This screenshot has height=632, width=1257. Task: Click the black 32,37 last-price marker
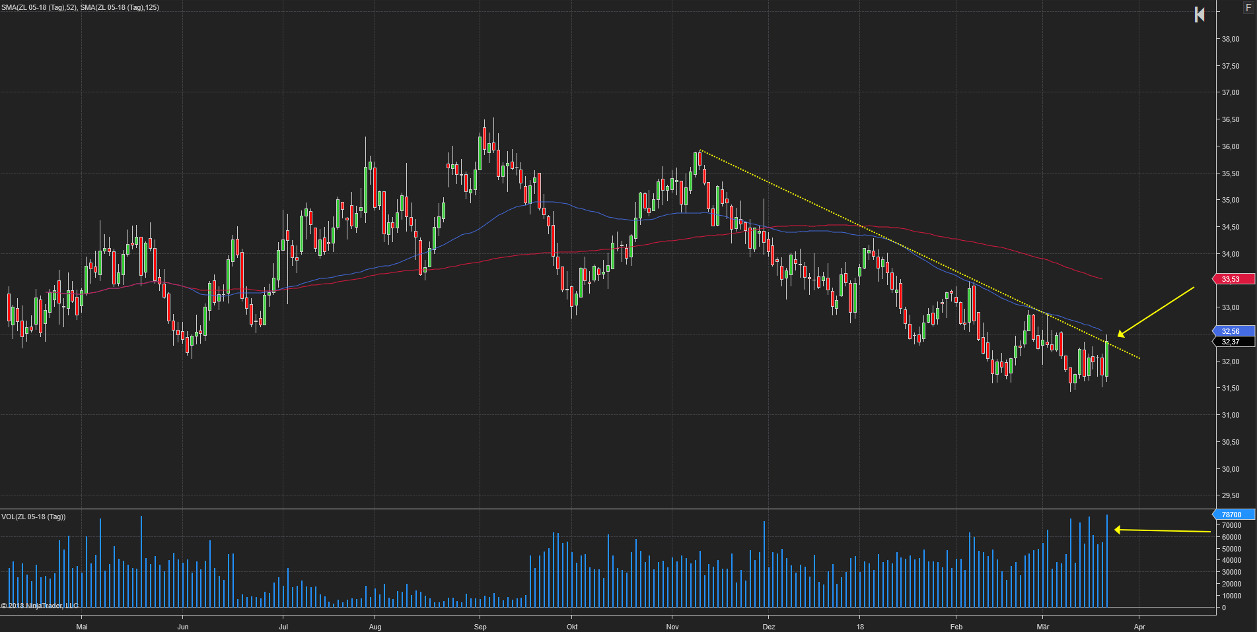[1234, 342]
